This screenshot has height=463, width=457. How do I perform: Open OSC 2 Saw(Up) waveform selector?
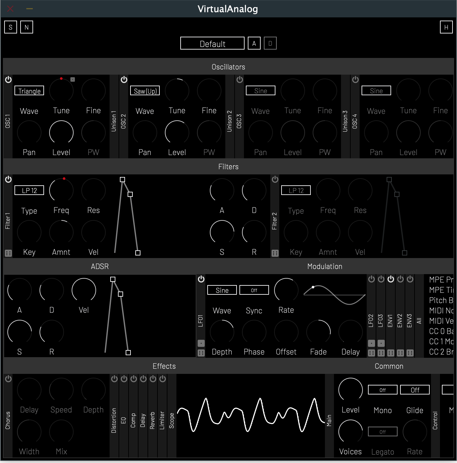(x=145, y=91)
